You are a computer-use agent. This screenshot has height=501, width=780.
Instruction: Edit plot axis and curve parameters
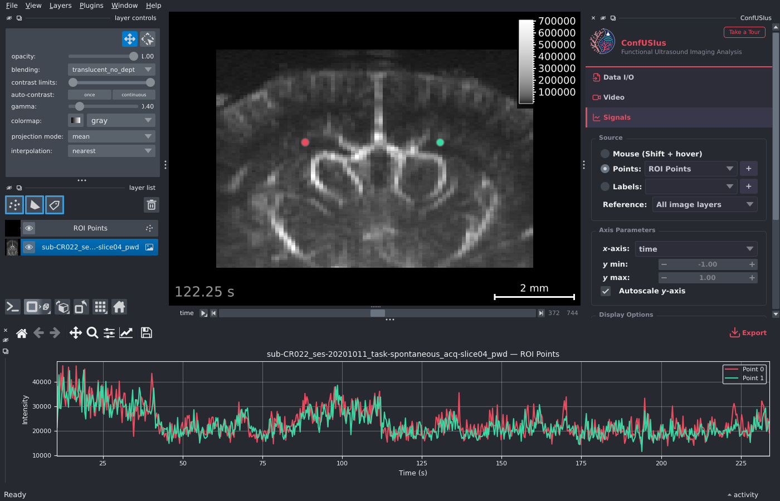click(126, 333)
